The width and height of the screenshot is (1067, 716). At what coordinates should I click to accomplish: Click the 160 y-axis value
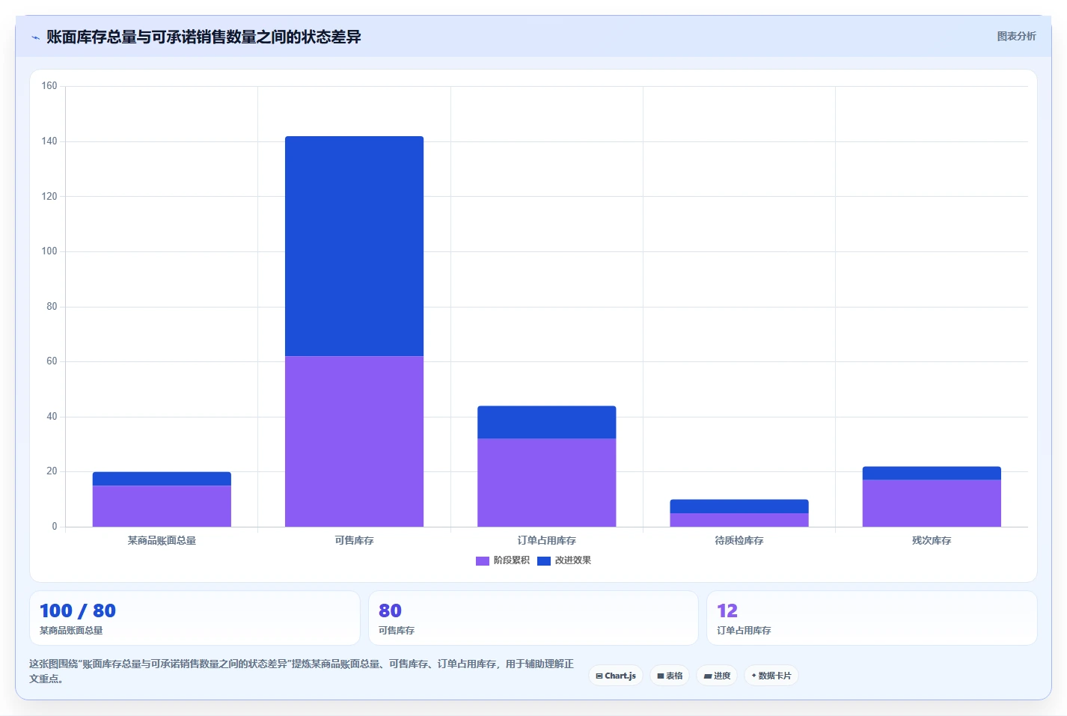[49, 86]
